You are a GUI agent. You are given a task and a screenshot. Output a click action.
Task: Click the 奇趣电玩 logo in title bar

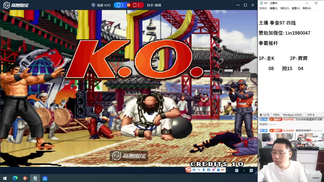coord(16,5)
